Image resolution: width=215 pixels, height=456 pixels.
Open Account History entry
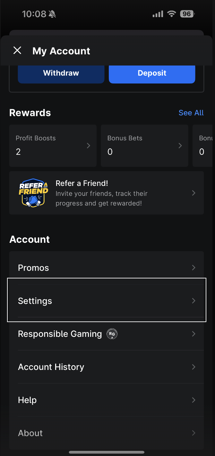(x=107, y=367)
